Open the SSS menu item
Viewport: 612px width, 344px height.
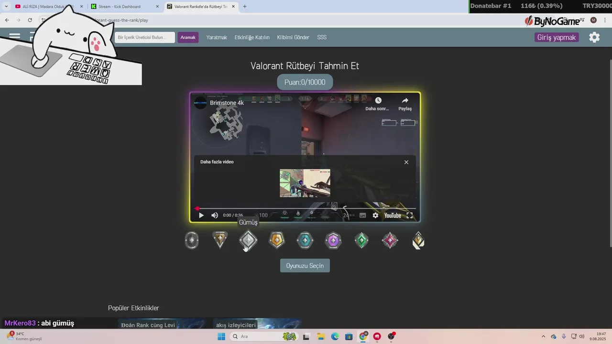322,37
